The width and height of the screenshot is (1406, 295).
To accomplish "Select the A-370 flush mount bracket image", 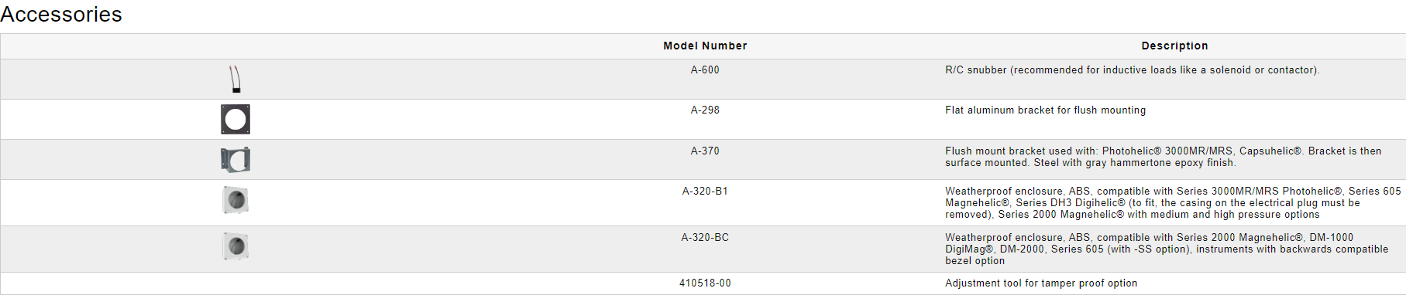I will click(235, 160).
